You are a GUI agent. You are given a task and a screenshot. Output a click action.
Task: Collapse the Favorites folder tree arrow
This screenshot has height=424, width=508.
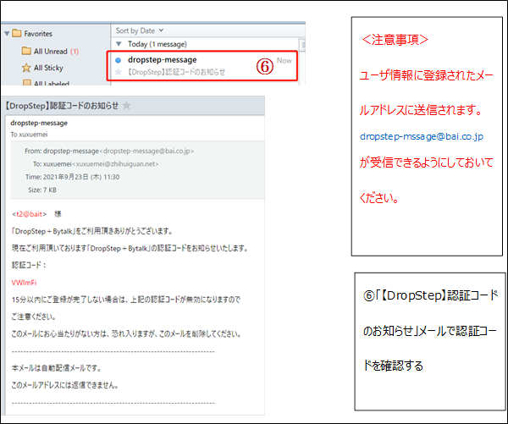click(7, 33)
